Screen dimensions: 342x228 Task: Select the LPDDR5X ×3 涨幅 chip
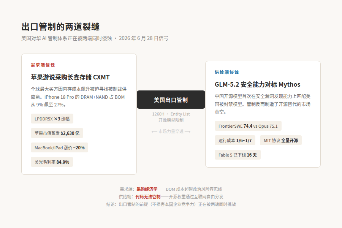pyautogui.click(x=52, y=119)
